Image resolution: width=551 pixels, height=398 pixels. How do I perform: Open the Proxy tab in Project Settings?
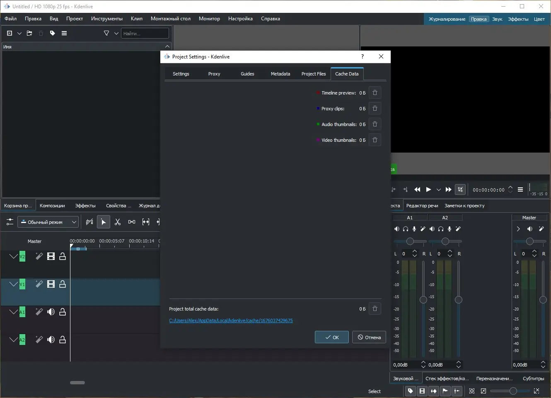tap(214, 74)
